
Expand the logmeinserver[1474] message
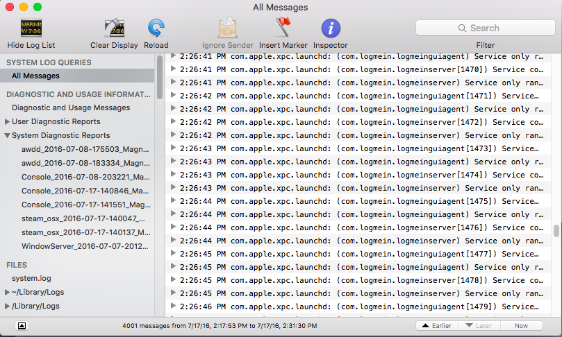173,174
